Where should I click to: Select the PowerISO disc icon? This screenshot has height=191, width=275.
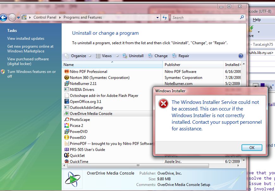click(x=67, y=137)
